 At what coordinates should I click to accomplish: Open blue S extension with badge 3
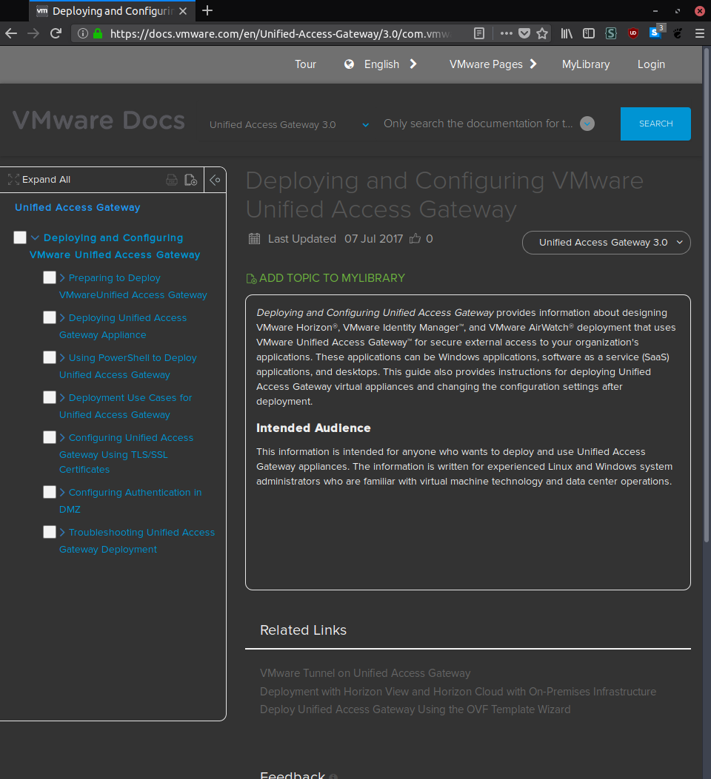655,33
